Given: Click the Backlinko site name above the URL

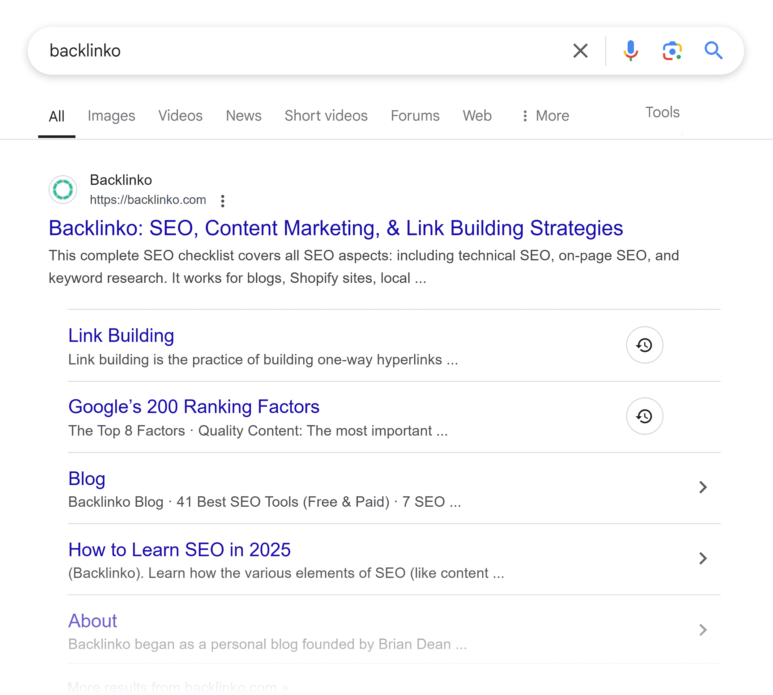Looking at the screenshot, I should pos(121,180).
